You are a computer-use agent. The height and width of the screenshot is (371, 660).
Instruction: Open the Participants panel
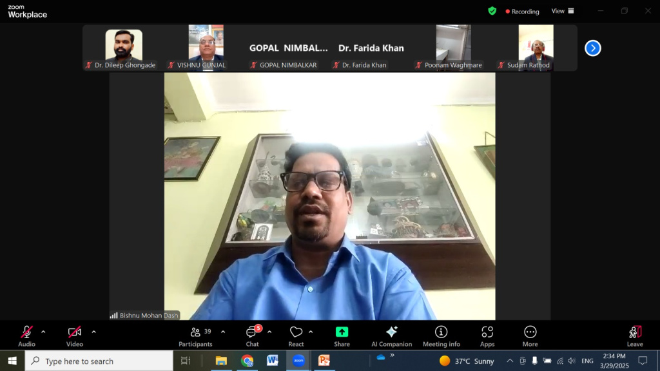click(195, 335)
